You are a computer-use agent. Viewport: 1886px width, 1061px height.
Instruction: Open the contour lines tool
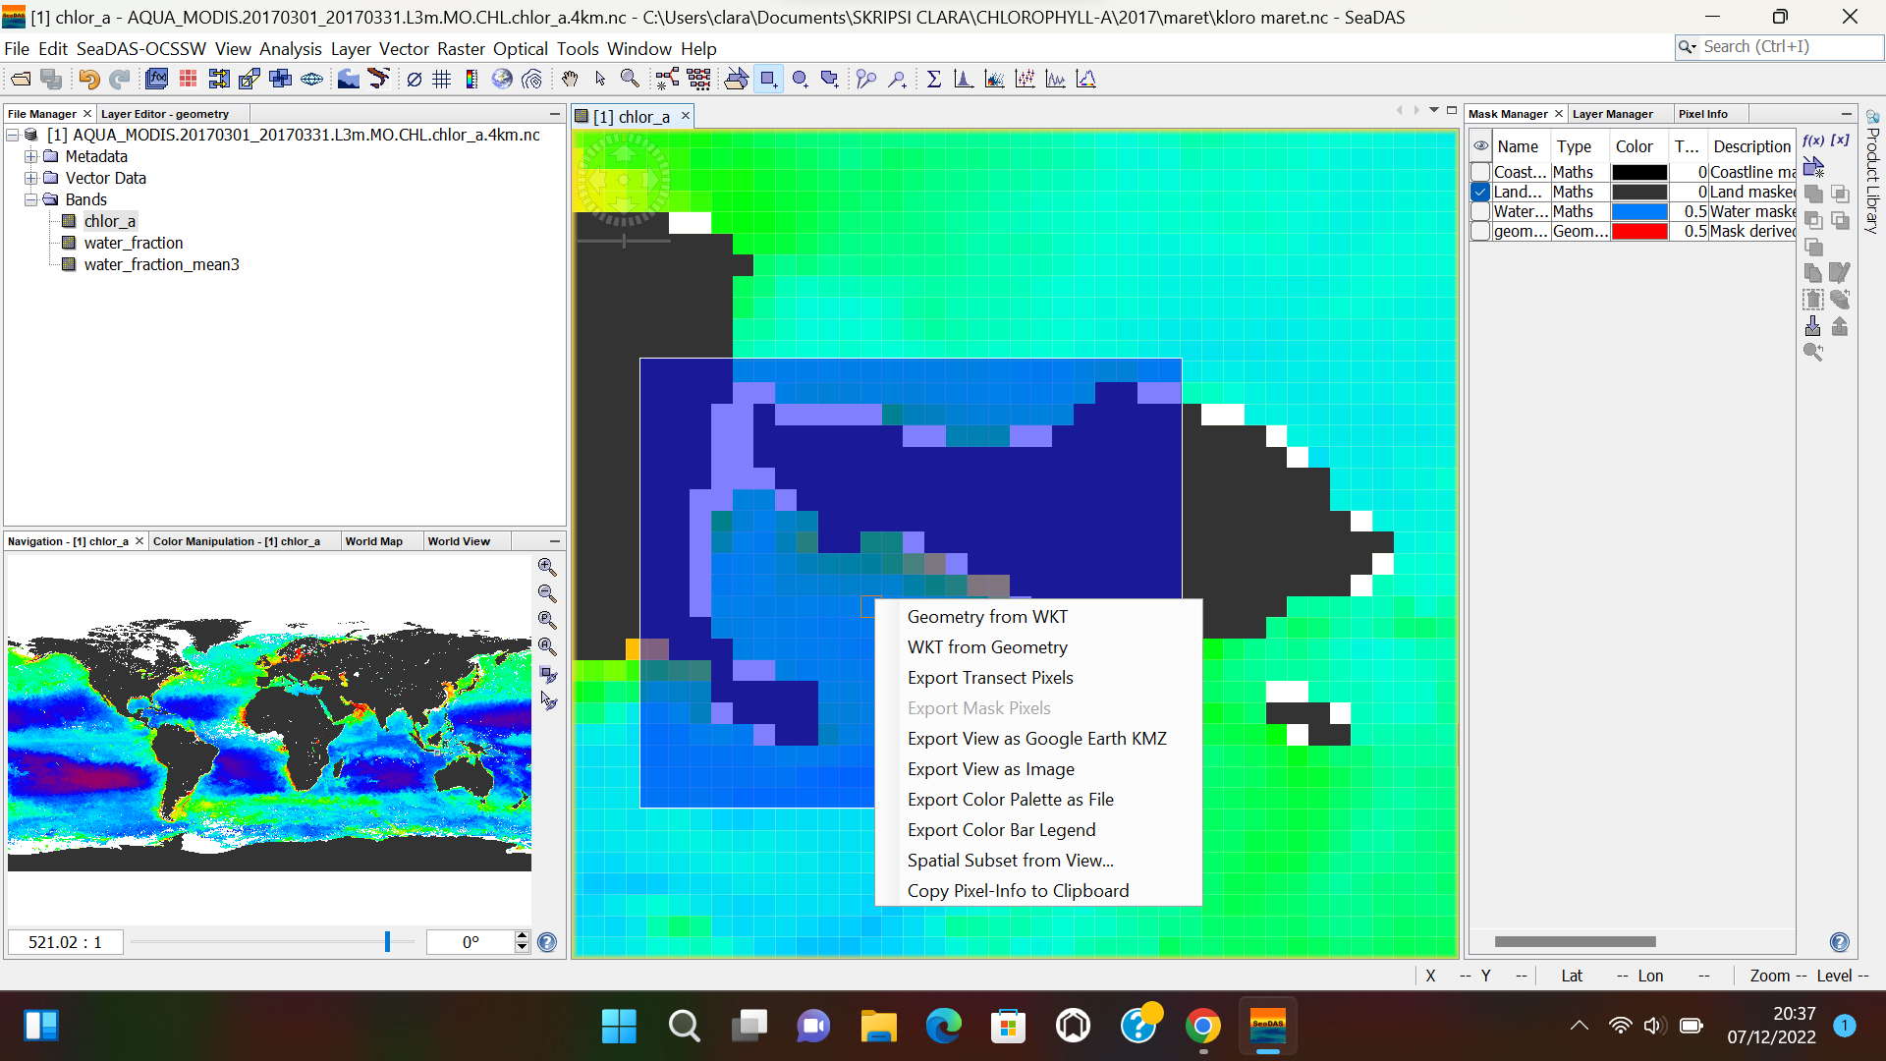pos(532,80)
